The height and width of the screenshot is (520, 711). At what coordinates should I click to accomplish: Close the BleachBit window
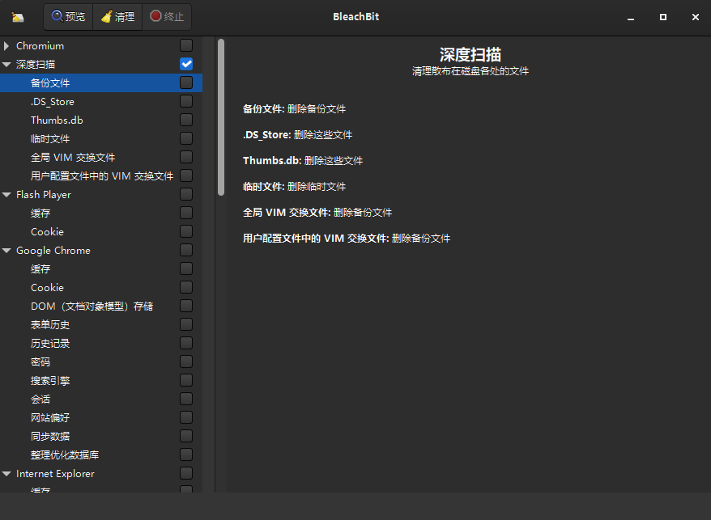[696, 17]
